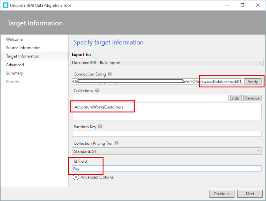Screen dimensions: 266x201
Task: Continue with Next button
Action: [250, 194]
